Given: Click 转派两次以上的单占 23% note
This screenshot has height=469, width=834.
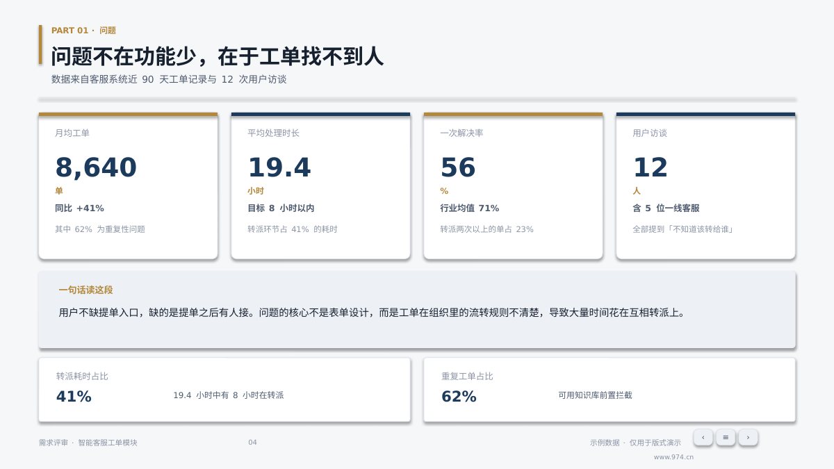Looking at the screenshot, I should coord(486,229).
